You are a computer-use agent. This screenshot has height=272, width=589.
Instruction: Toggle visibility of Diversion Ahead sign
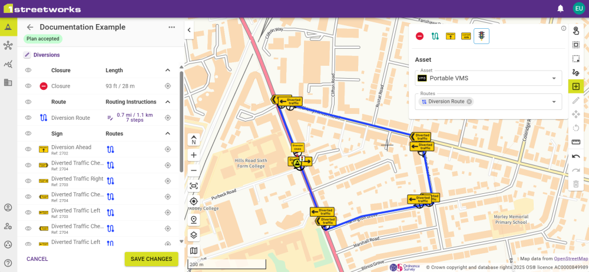point(28,149)
